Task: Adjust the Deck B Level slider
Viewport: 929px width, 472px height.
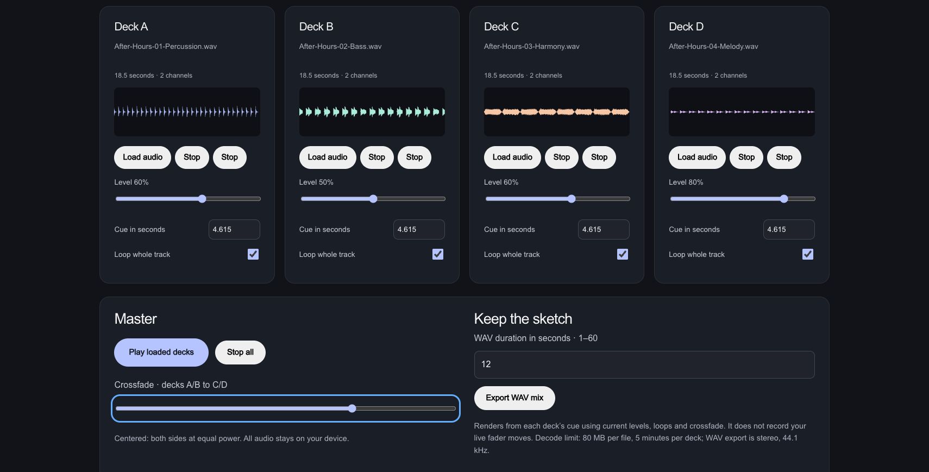Action: 373,199
